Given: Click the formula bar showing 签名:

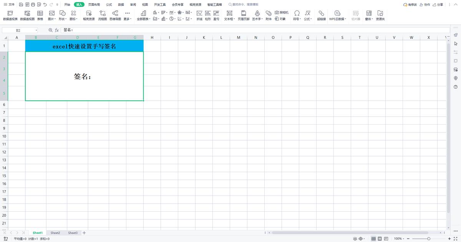Looking at the screenshot, I should [x=255, y=30].
